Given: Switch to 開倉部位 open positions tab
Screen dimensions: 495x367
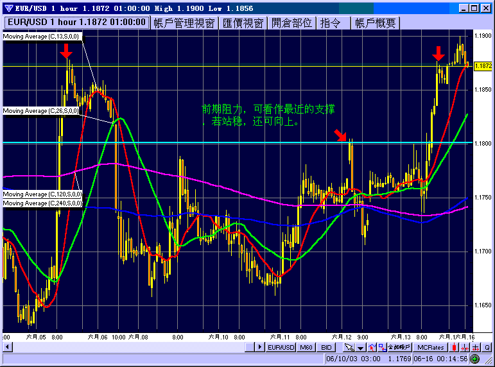Looking at the screenshot, I should 292,23.
